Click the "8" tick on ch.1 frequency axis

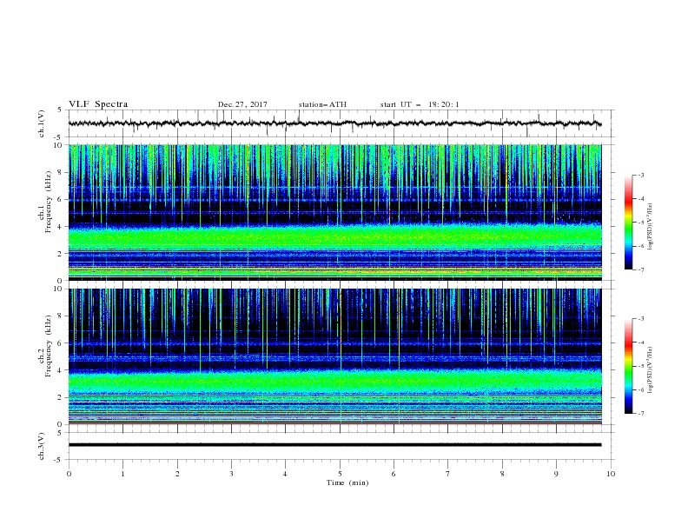61,172
